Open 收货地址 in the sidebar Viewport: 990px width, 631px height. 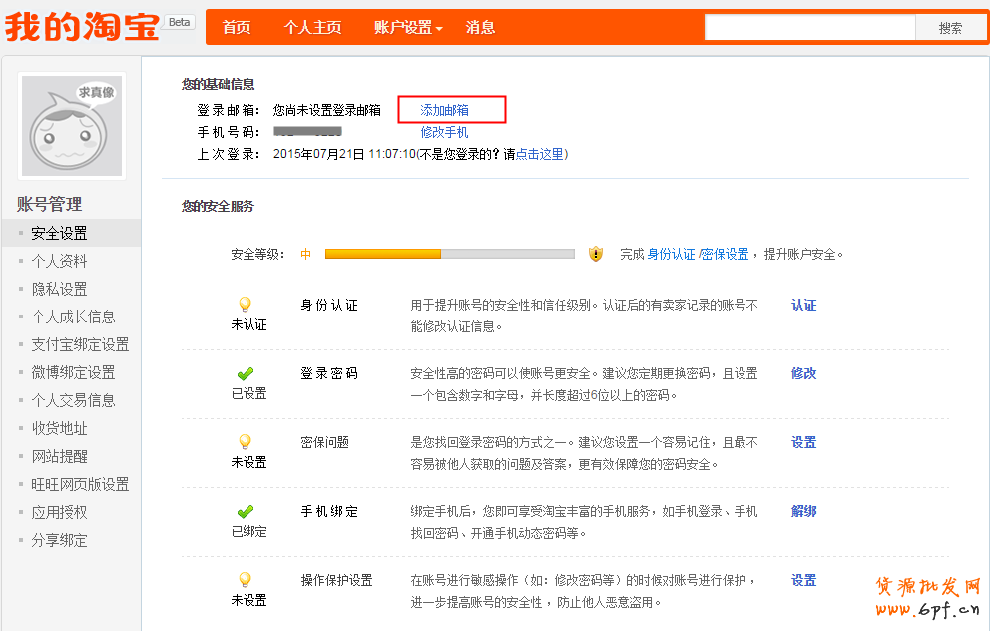[59, 429]
